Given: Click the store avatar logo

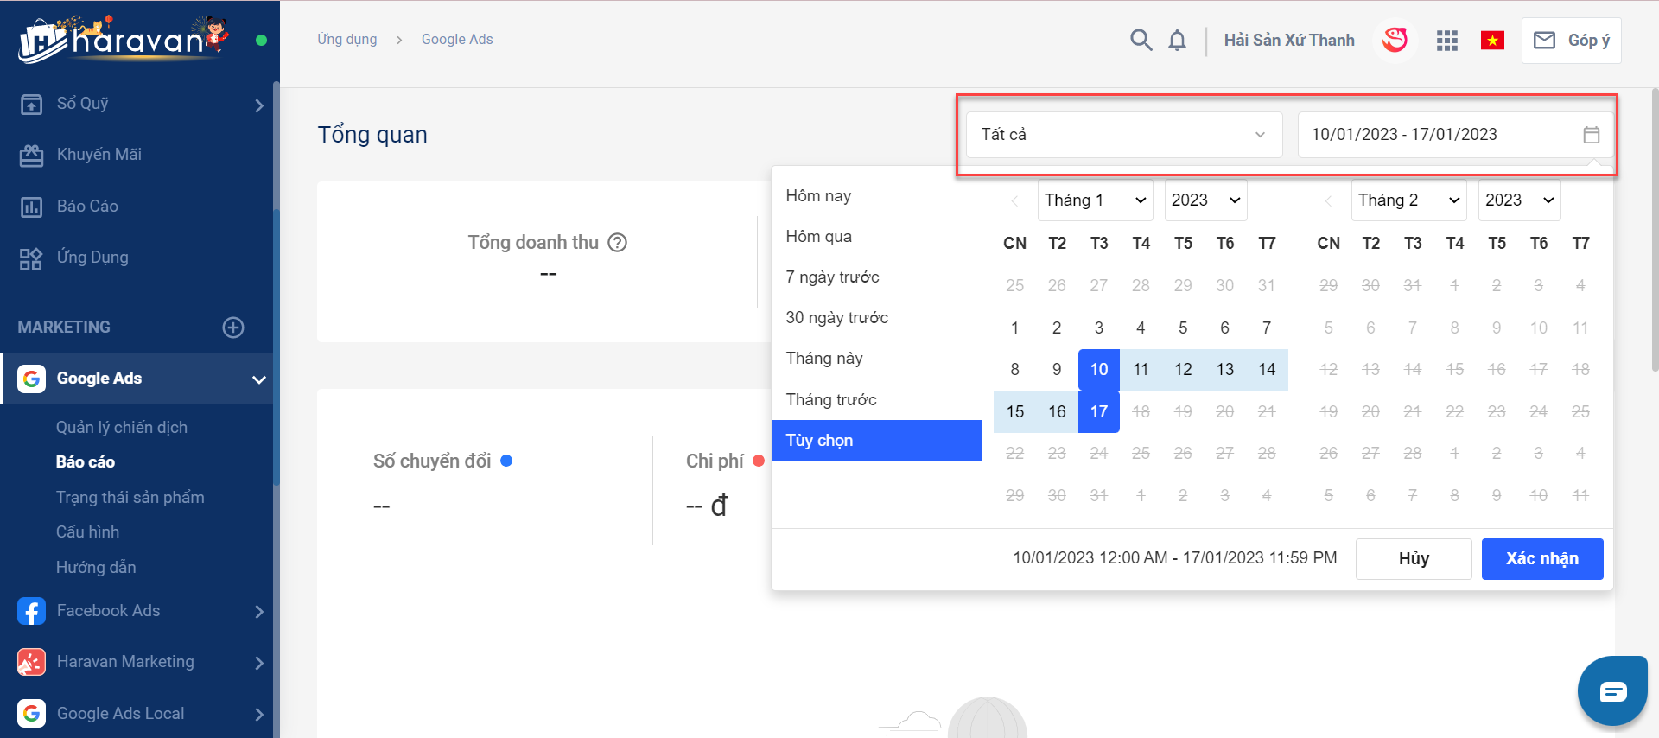Looking at the screenshot, I should pos(1395,40).
